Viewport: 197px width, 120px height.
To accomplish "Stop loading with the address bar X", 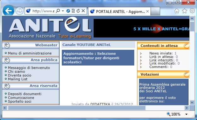I will click(x=83, y=11).
